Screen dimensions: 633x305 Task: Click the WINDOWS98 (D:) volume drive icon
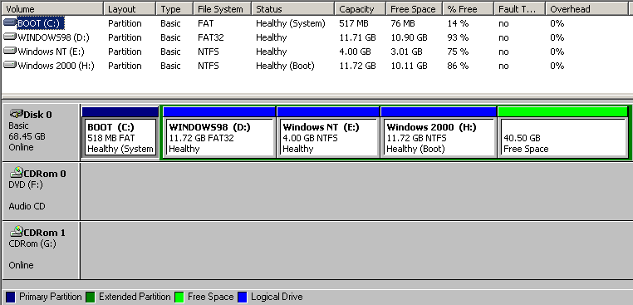[10, 37]
